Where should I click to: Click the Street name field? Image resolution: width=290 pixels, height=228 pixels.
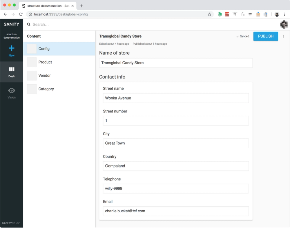click(176, 98)
